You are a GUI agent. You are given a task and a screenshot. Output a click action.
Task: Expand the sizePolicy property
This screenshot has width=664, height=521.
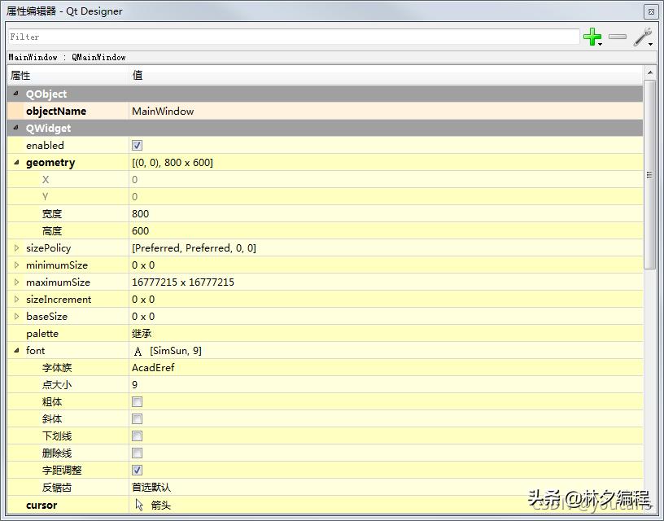(x=16, y=248)
